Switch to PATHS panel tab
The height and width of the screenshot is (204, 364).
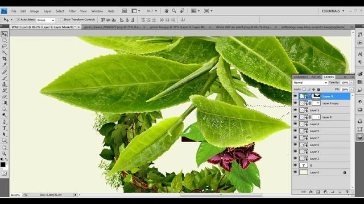click(316, 77)
